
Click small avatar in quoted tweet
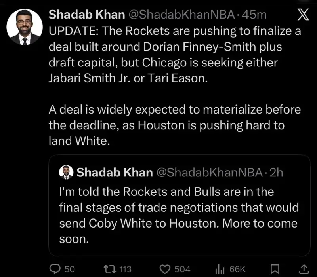click(x=66, y=172)
